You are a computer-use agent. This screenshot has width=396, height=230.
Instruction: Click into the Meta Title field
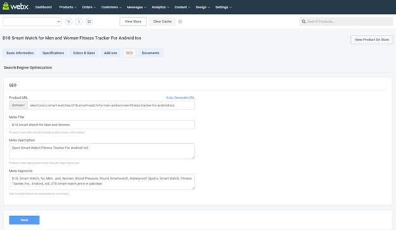(x=102, y=125)
